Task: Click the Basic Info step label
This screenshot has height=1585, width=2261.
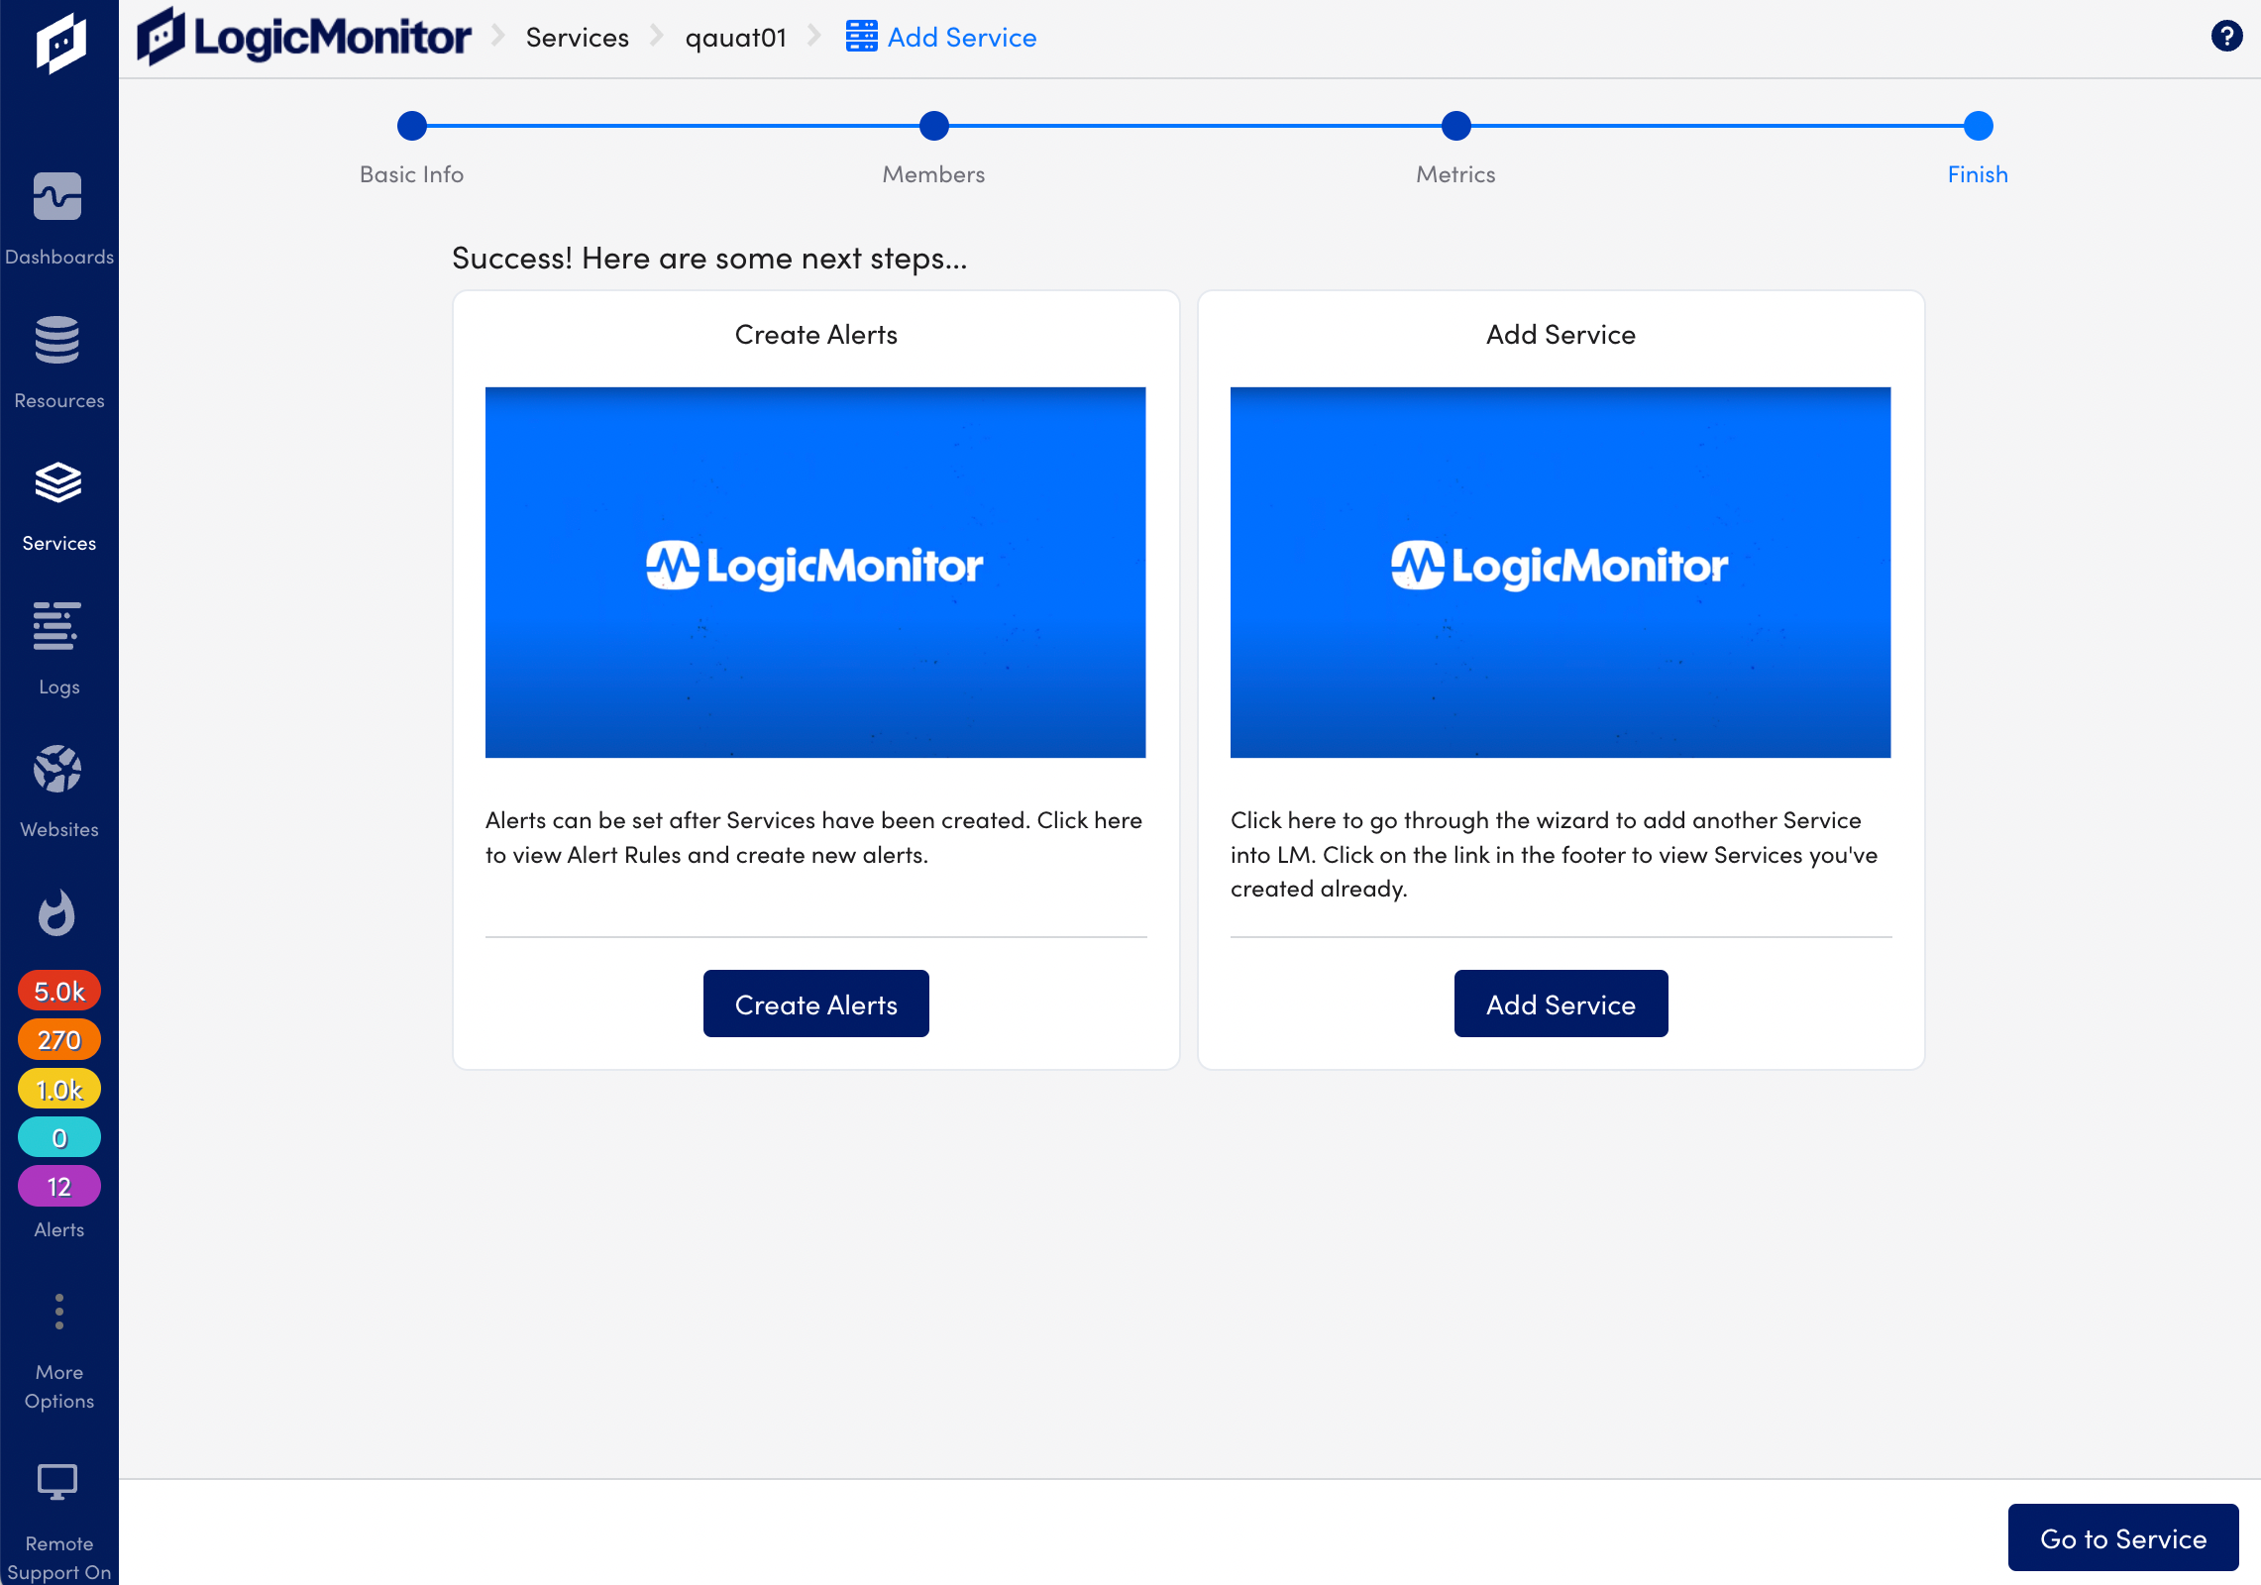Action: (x=412, y=174)
